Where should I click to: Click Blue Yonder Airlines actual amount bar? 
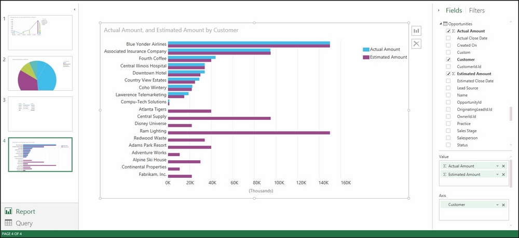click(x=249, y=43)
